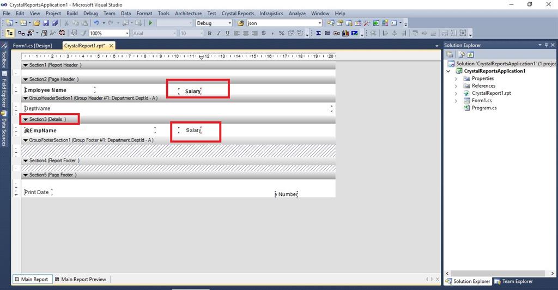Click the Insert Group icon
Viewport: 558px width, 290px height.
(x=327, y=33)
